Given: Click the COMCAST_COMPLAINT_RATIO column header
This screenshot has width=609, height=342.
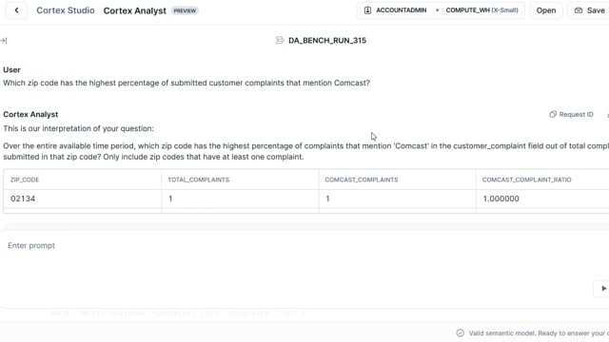Looking at the screenshot, I should [526, 180].
